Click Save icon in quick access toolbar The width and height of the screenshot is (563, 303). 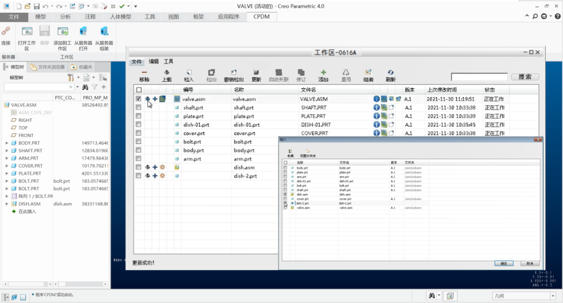[37, 6]
